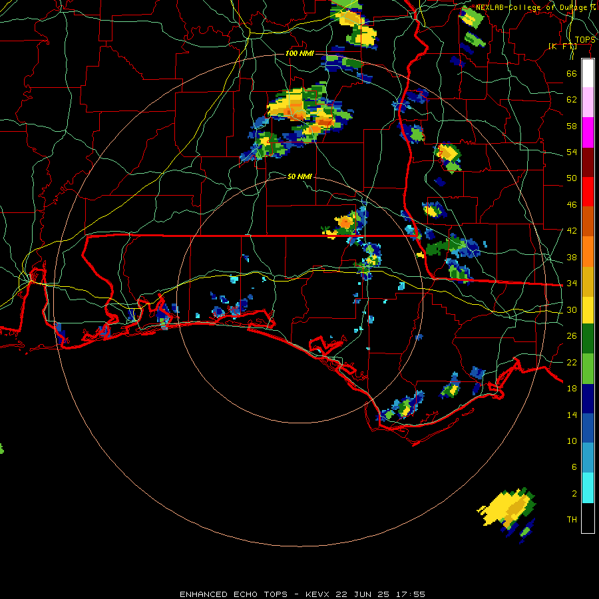The image size is (599, 599).
Task: Select the 50 label on the scale
Action: coord(572,178)
